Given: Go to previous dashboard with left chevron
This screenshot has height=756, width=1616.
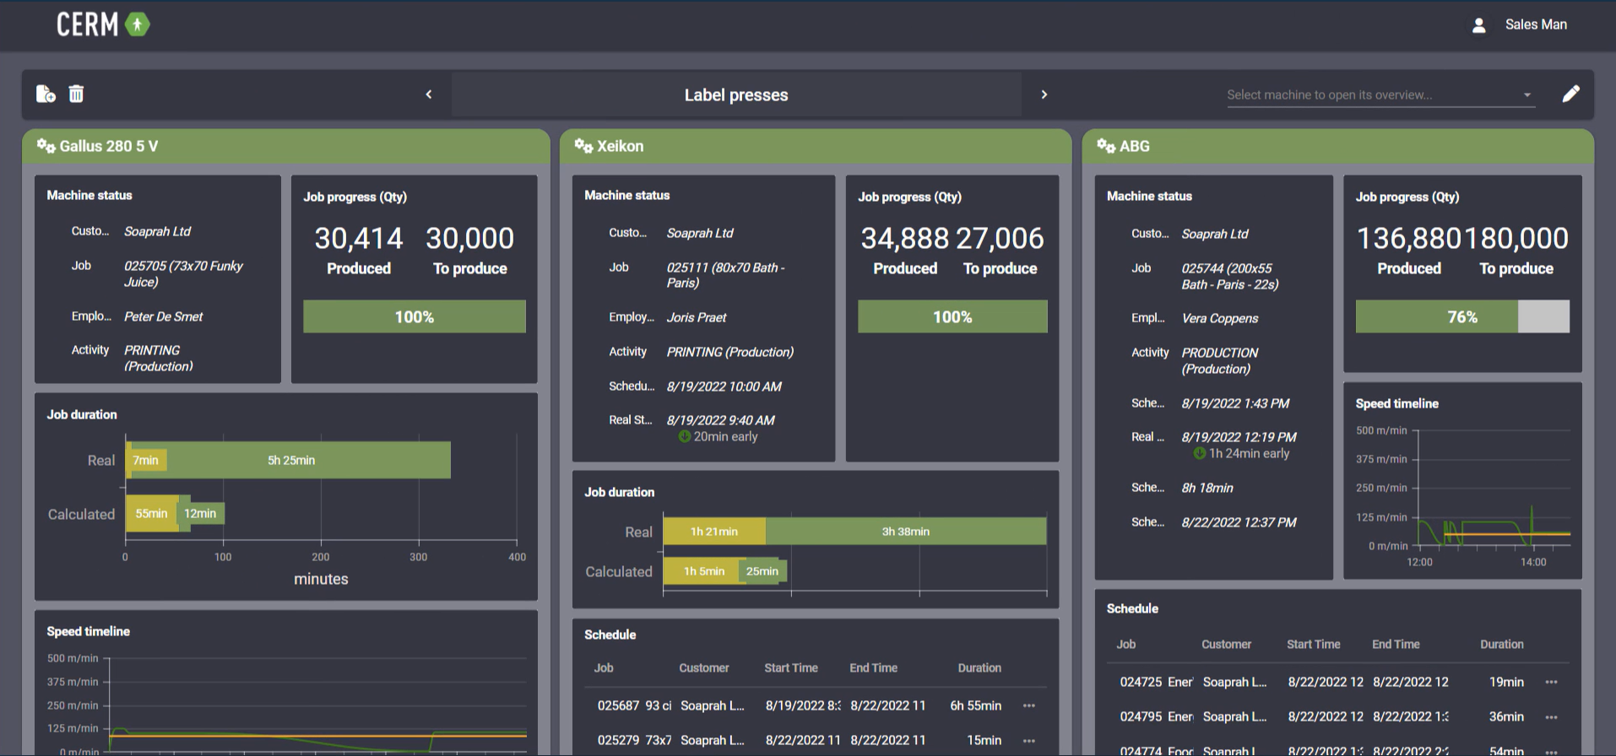Looking at the screenshot, I should 429,94.
